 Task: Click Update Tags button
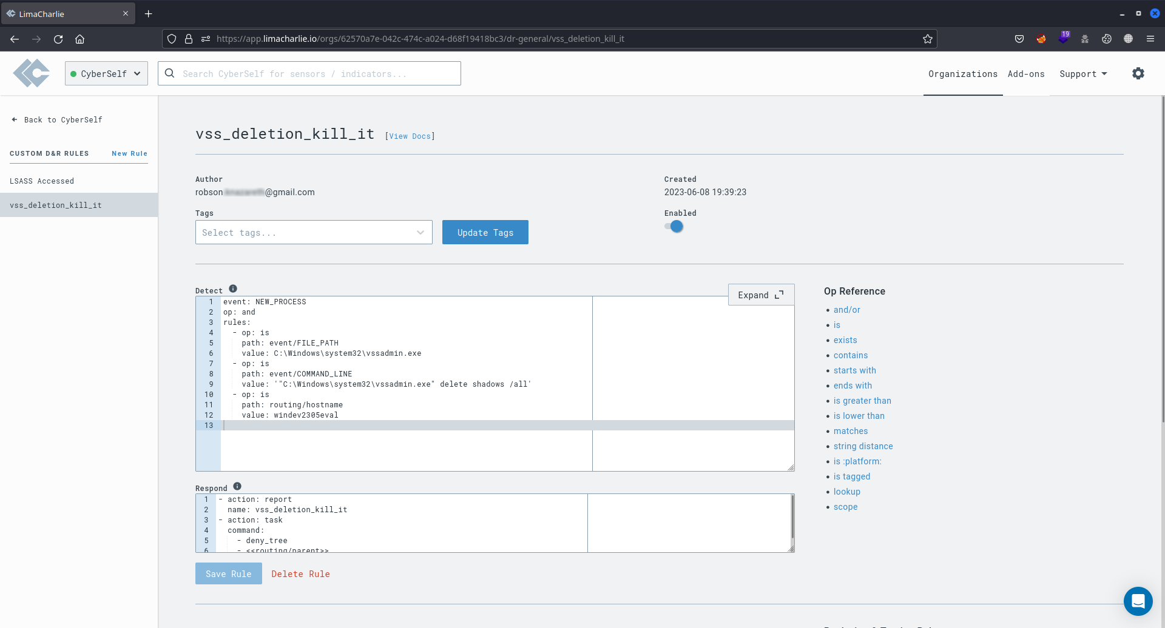pyautogui.click(x=485, y=232)
